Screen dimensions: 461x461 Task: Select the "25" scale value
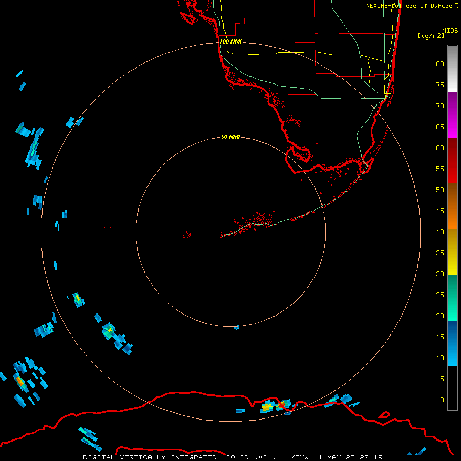(440, 295)
